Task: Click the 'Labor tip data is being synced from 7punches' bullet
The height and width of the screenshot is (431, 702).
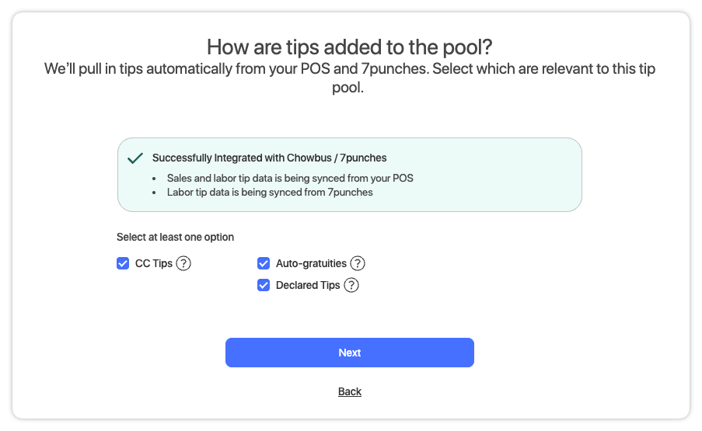Action: tap(270, 192)
